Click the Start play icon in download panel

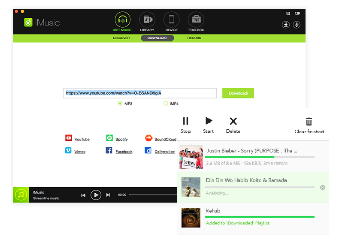click(x=208, y=120)
